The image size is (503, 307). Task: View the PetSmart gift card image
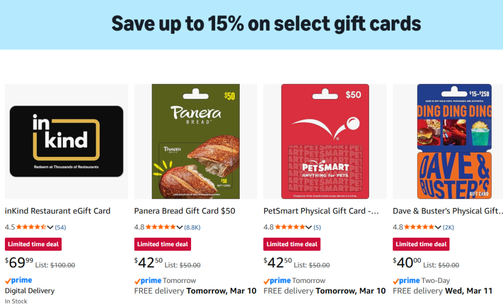click(325, 141)
